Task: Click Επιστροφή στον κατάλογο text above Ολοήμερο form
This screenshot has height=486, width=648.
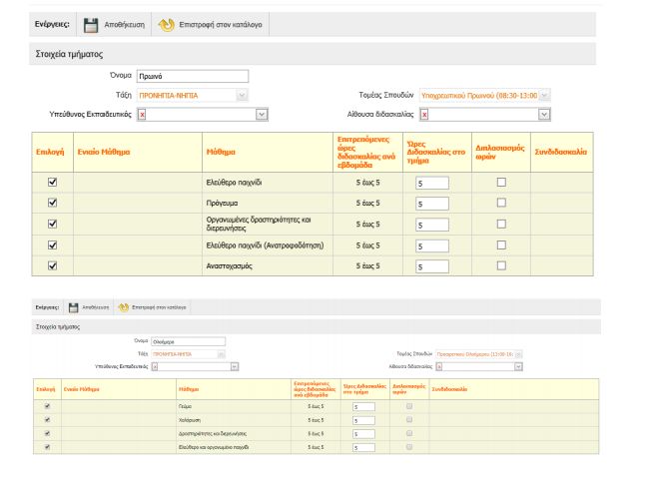Action: (x=156, y=307)
